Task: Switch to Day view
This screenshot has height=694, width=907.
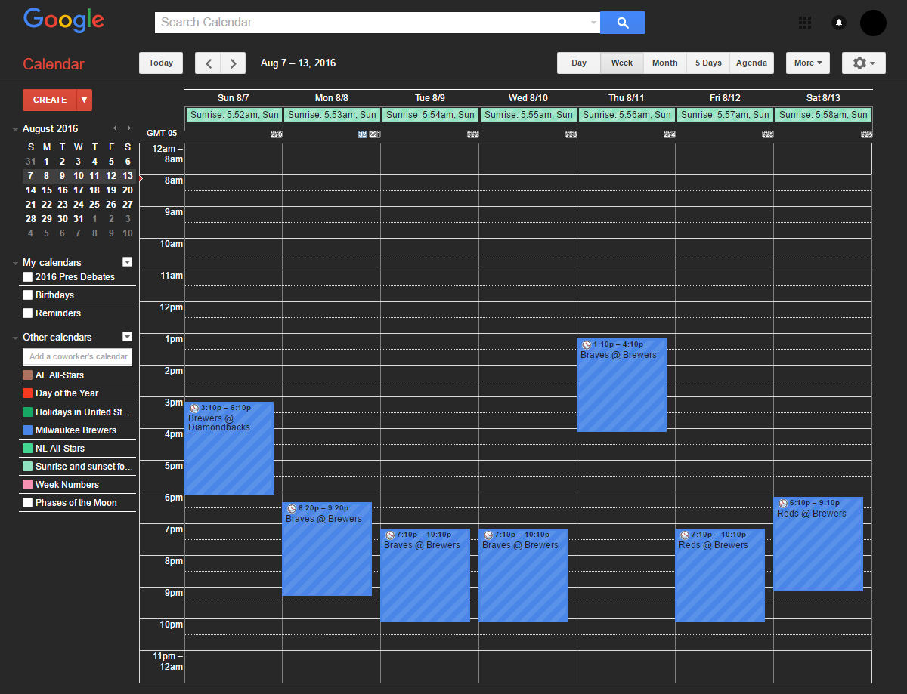Action: point(579,63)
